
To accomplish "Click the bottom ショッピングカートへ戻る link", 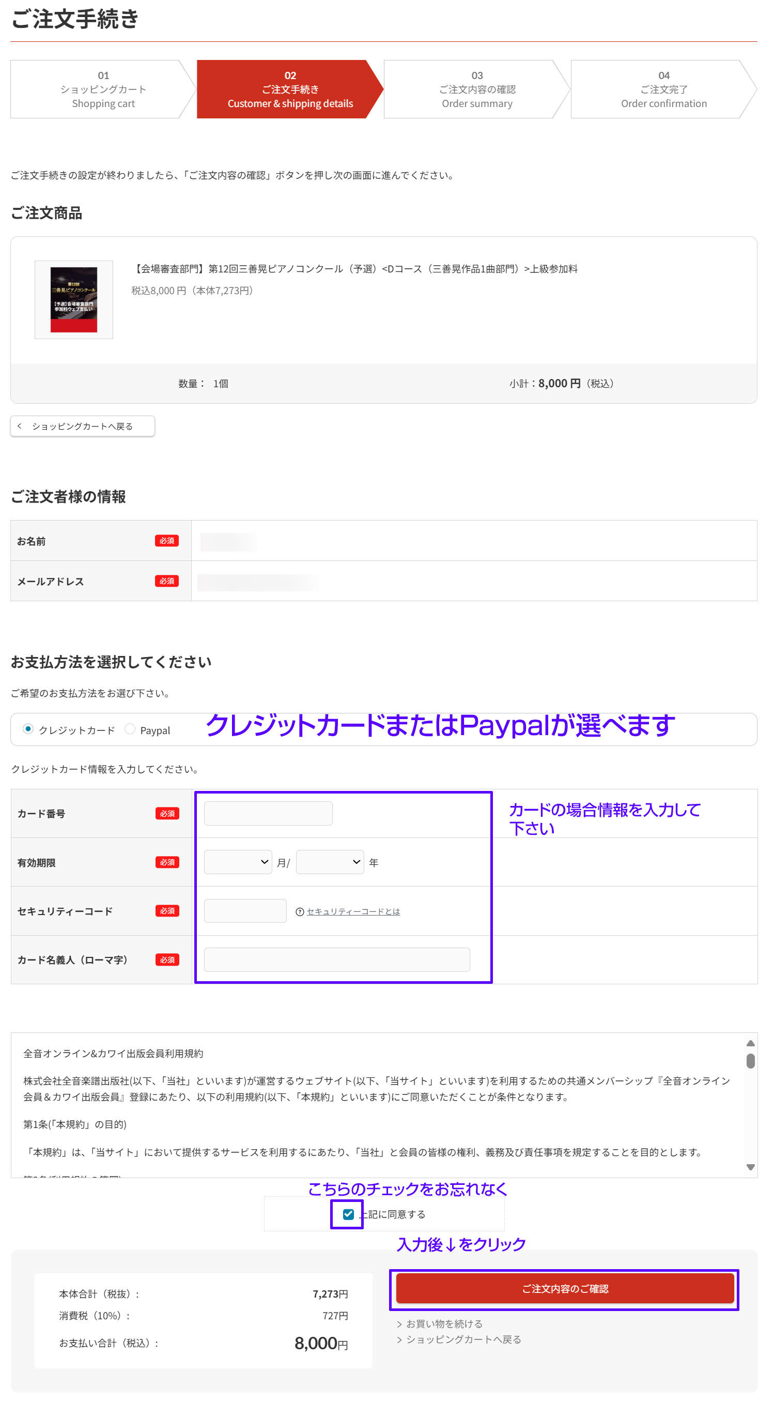I will click(463, 1339).
